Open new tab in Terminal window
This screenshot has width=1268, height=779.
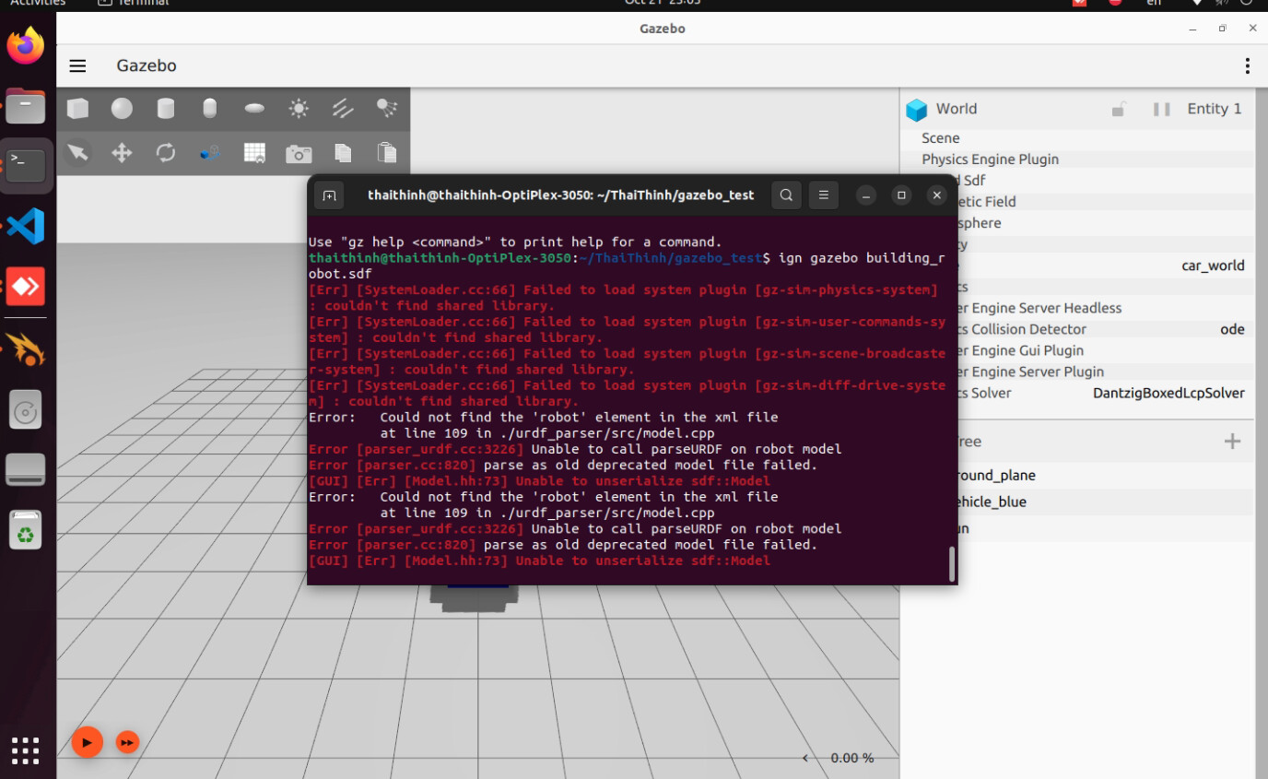coord(329,195)
